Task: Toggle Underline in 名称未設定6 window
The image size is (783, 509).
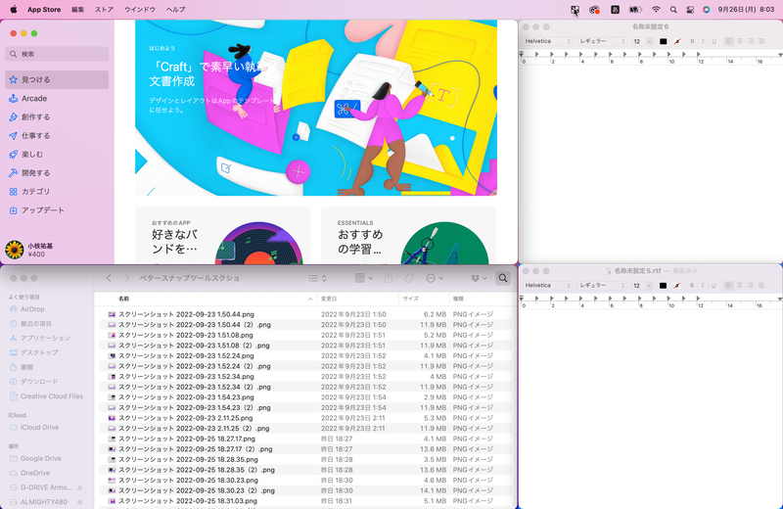Action: 714,41
